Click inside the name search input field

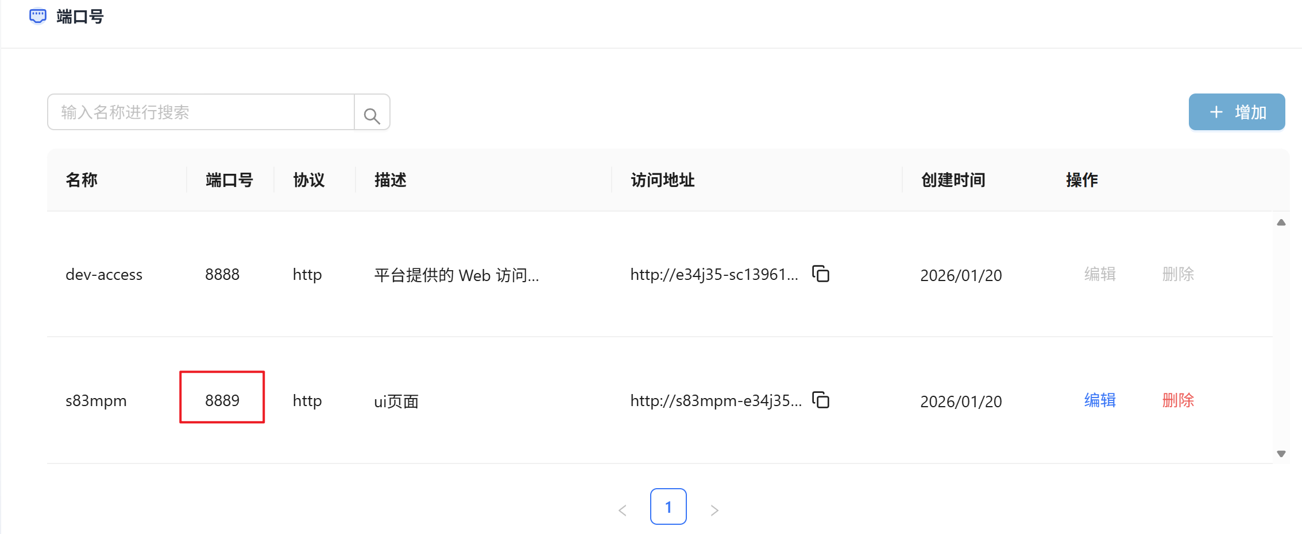click(201, 112)
